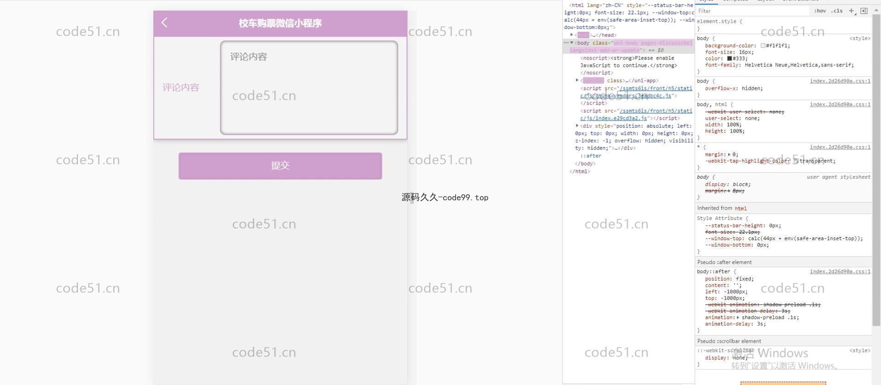Image resolution: width=881 pixels, height=385 pixels.
Task: Select the ::after pseudo element node
Action: tap(591, 156)
